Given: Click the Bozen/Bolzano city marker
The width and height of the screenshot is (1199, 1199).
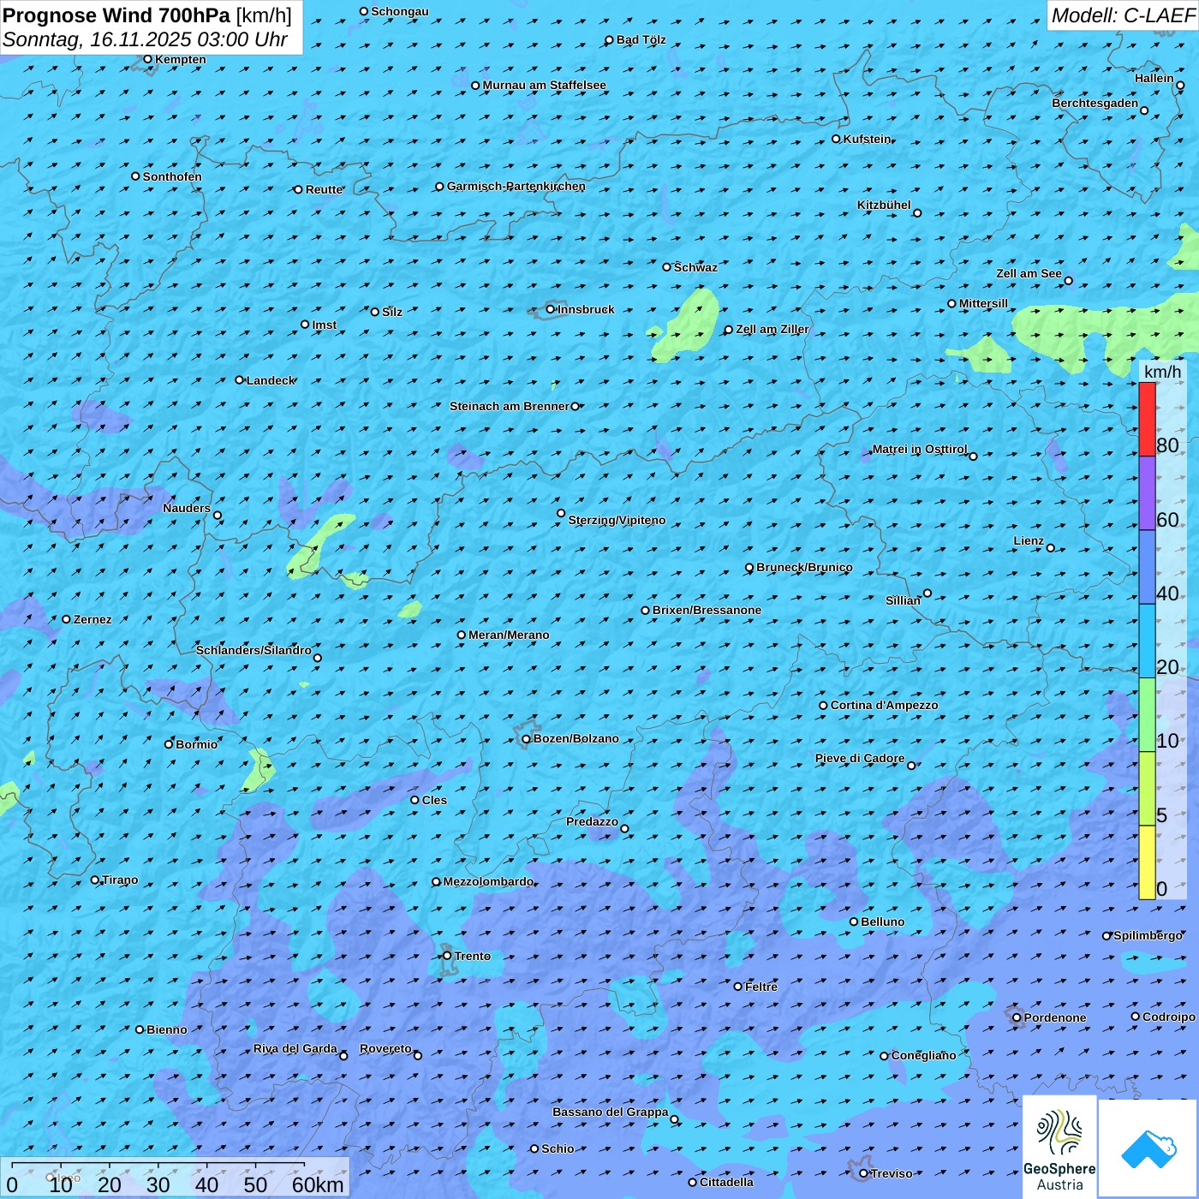Looking at the screenshot, I should 526,739.
